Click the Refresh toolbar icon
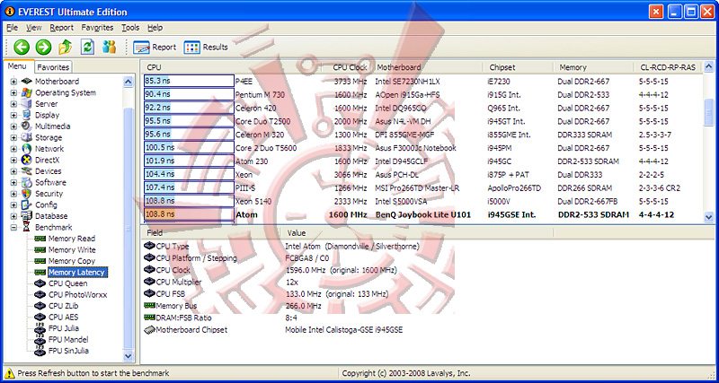Screen dimensions: 719x383 pos(87,47)
